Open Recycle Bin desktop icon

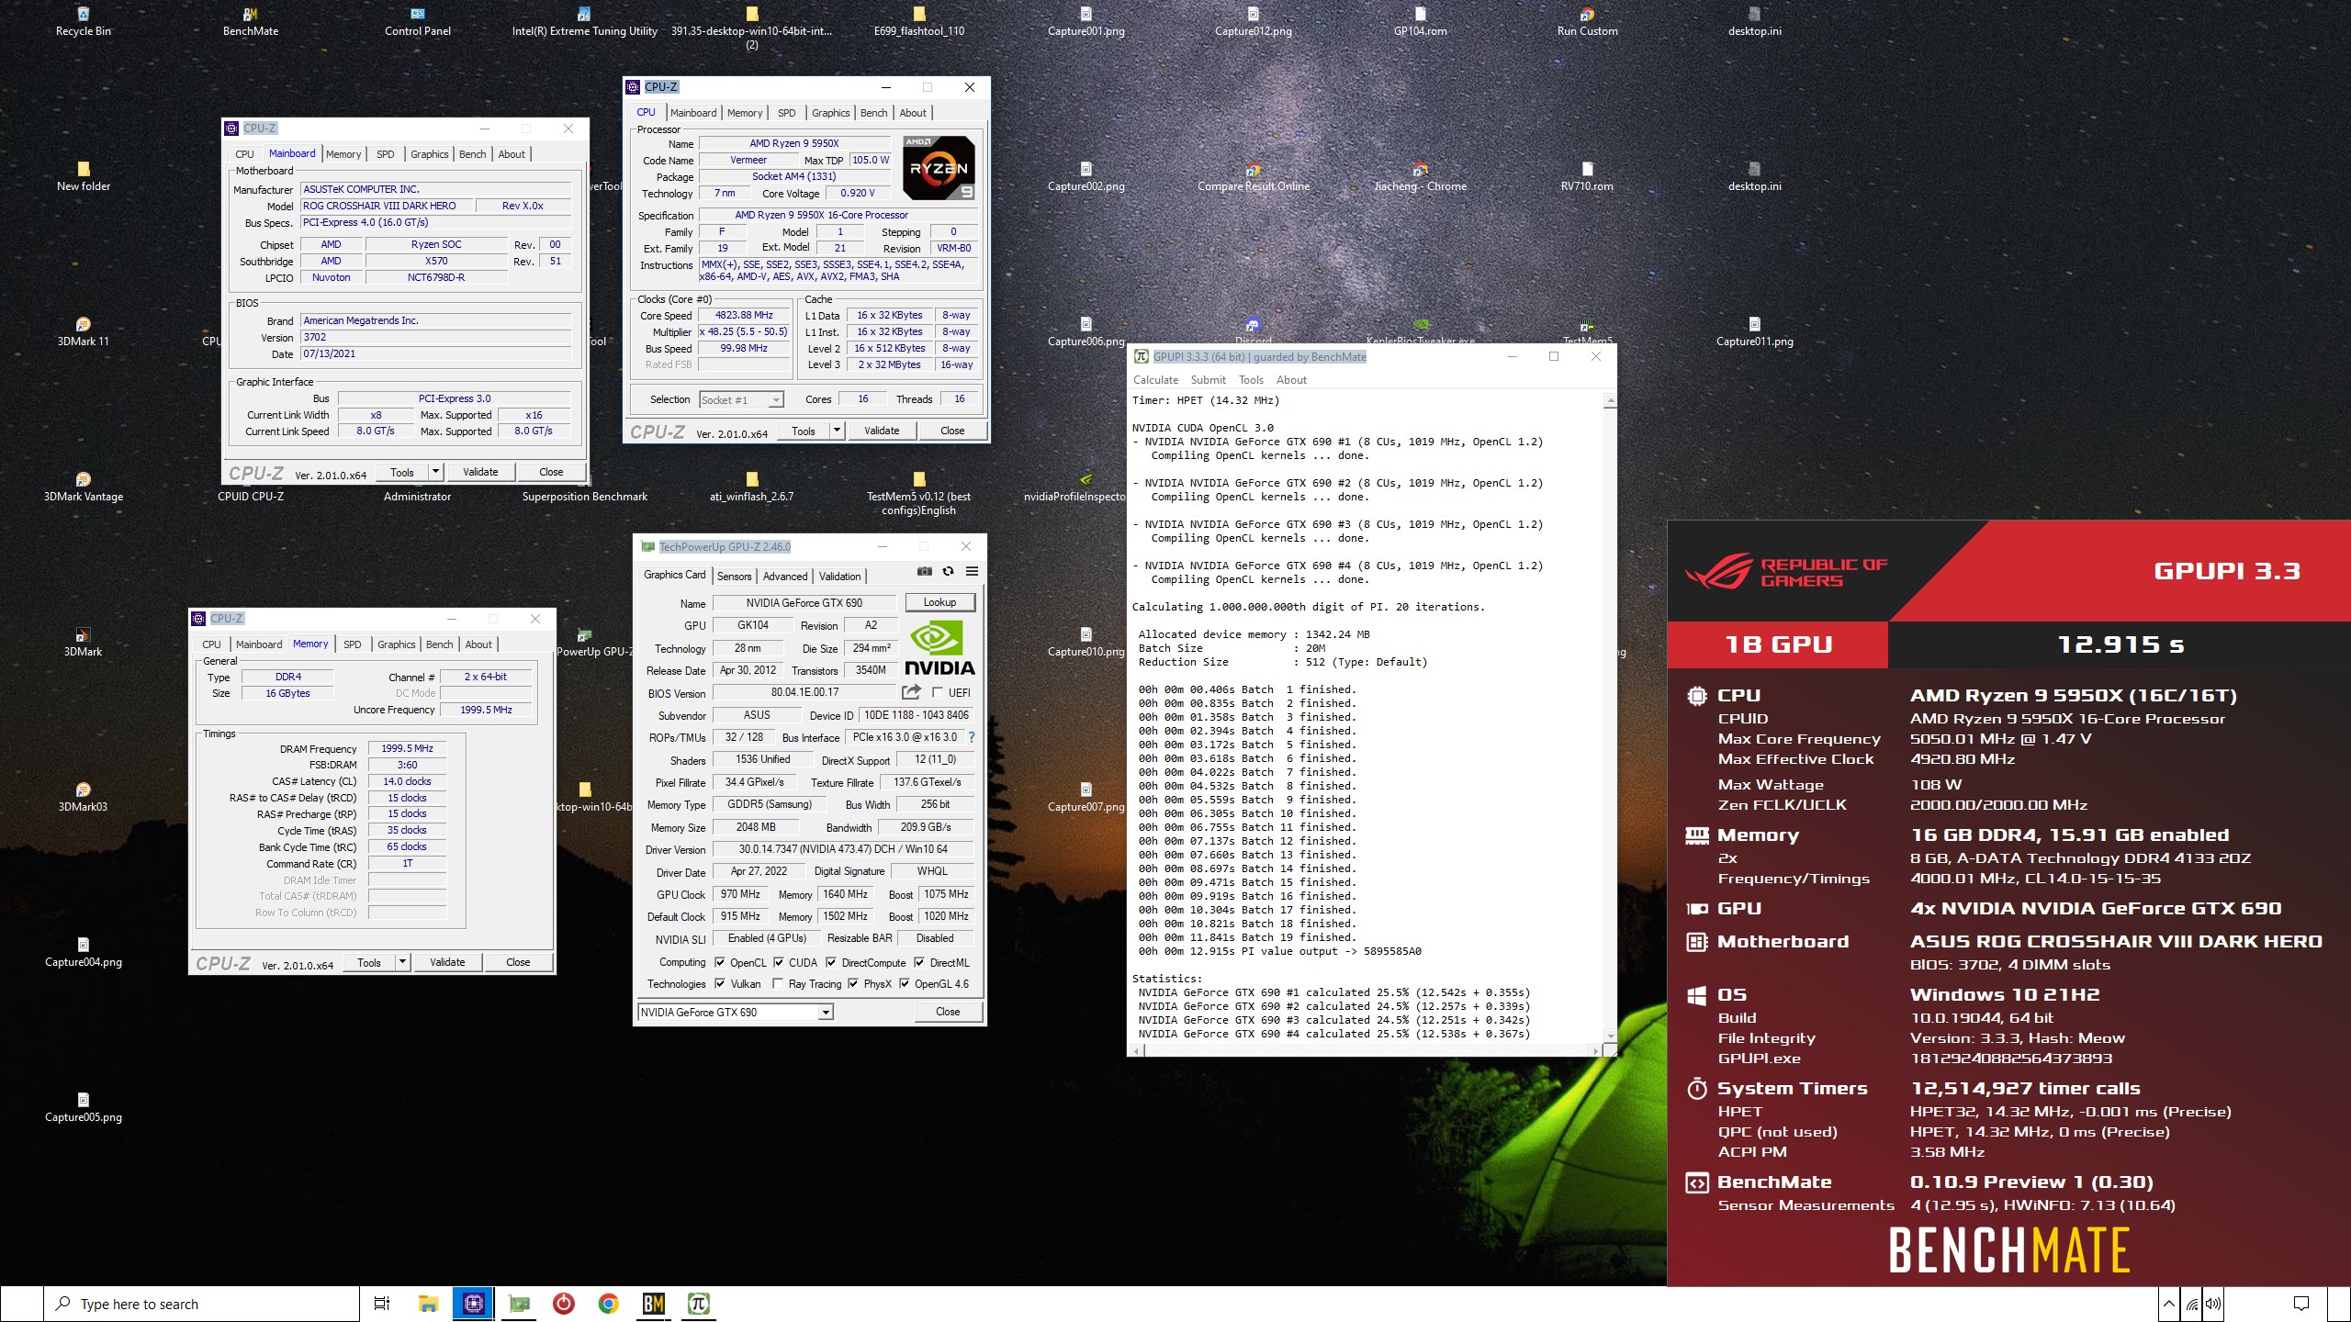pyautogui.click(x=84, y=22)
